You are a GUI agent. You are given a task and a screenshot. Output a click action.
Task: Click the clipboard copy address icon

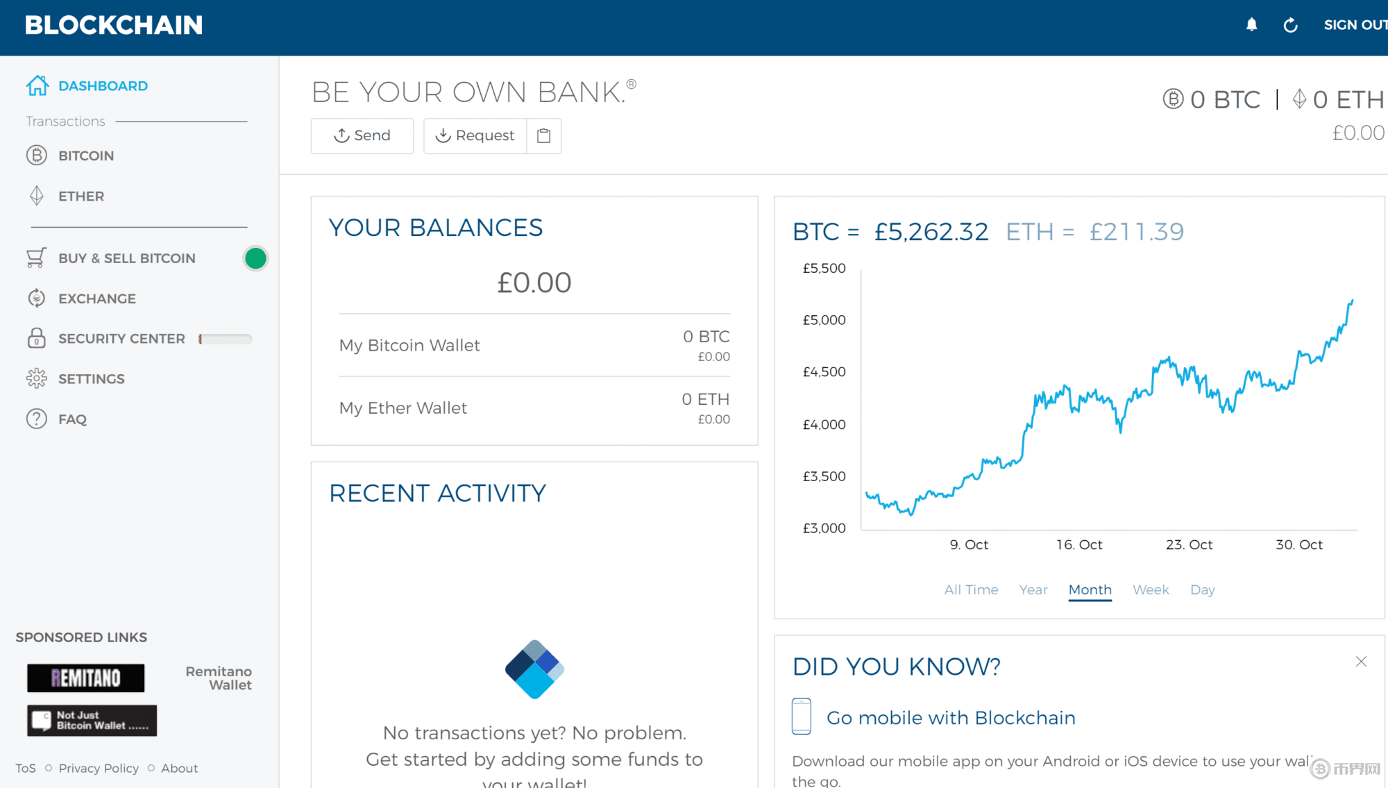click(544, 135)
